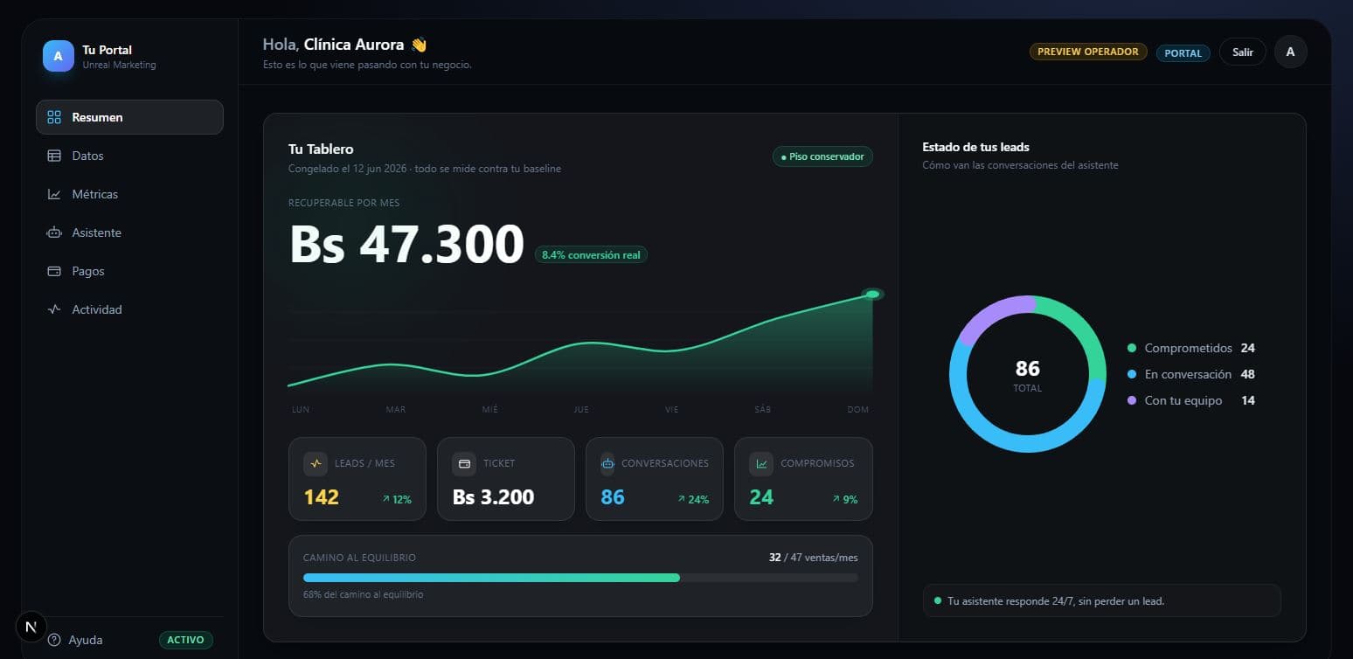Click the 12% growth indicator
Screen dimensions: 1353x659
pyautogui.click(x=397, y=499)
